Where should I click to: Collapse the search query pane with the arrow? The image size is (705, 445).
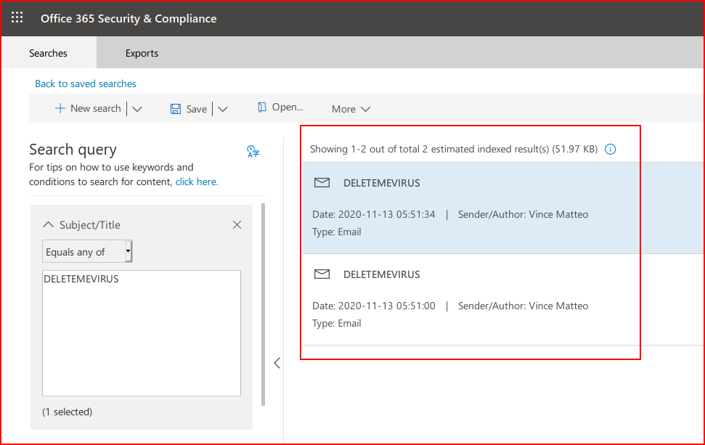[277, 363]
